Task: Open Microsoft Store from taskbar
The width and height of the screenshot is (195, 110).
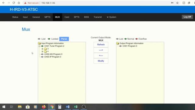Action: click(28, 107)
